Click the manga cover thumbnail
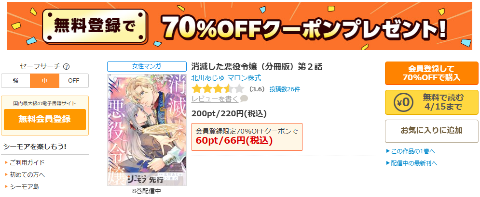This screenshot has height=197, width=480. coord(147,130)
